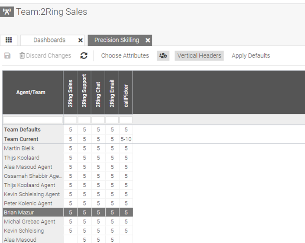Close the Precision Skilling tab

148,40
